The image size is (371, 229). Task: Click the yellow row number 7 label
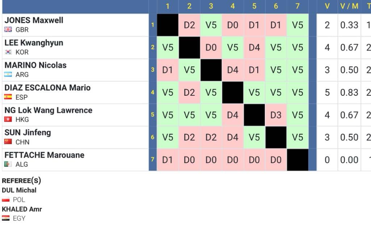point(153,160)
